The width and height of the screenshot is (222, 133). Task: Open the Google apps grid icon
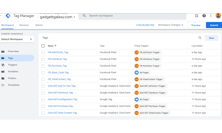coord(197,16)
